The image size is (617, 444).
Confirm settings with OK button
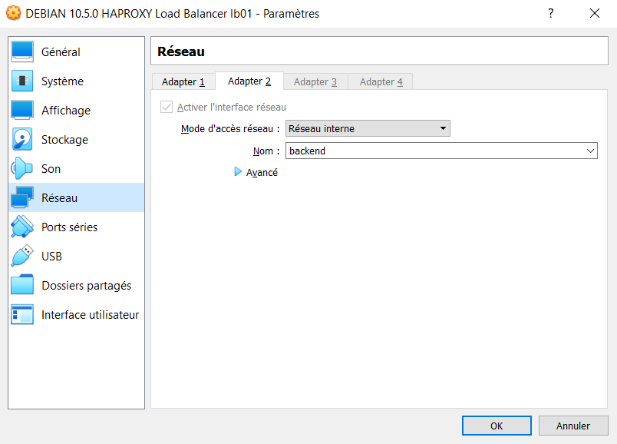pyautogui.click(x=496, y=425)
